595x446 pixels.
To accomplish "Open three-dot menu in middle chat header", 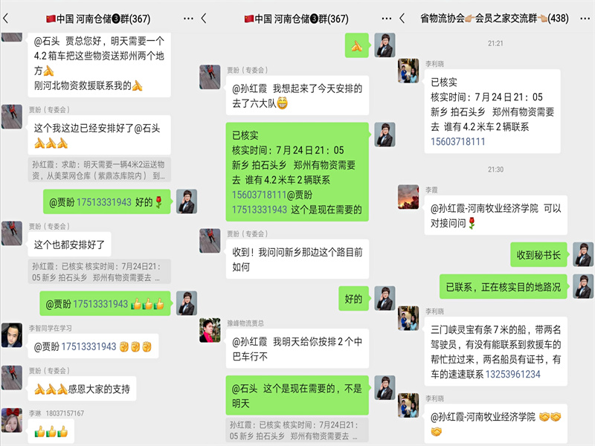I will [x=386, y=18].
